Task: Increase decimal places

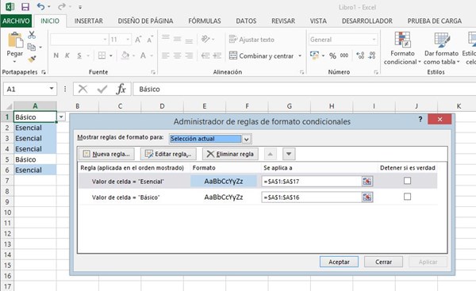Action: (x=360, y=56)
